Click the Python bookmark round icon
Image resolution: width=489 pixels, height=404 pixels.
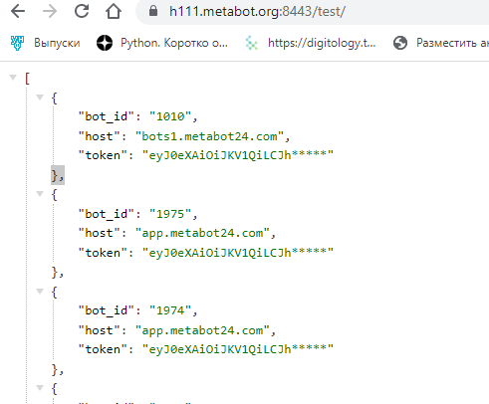105,43
